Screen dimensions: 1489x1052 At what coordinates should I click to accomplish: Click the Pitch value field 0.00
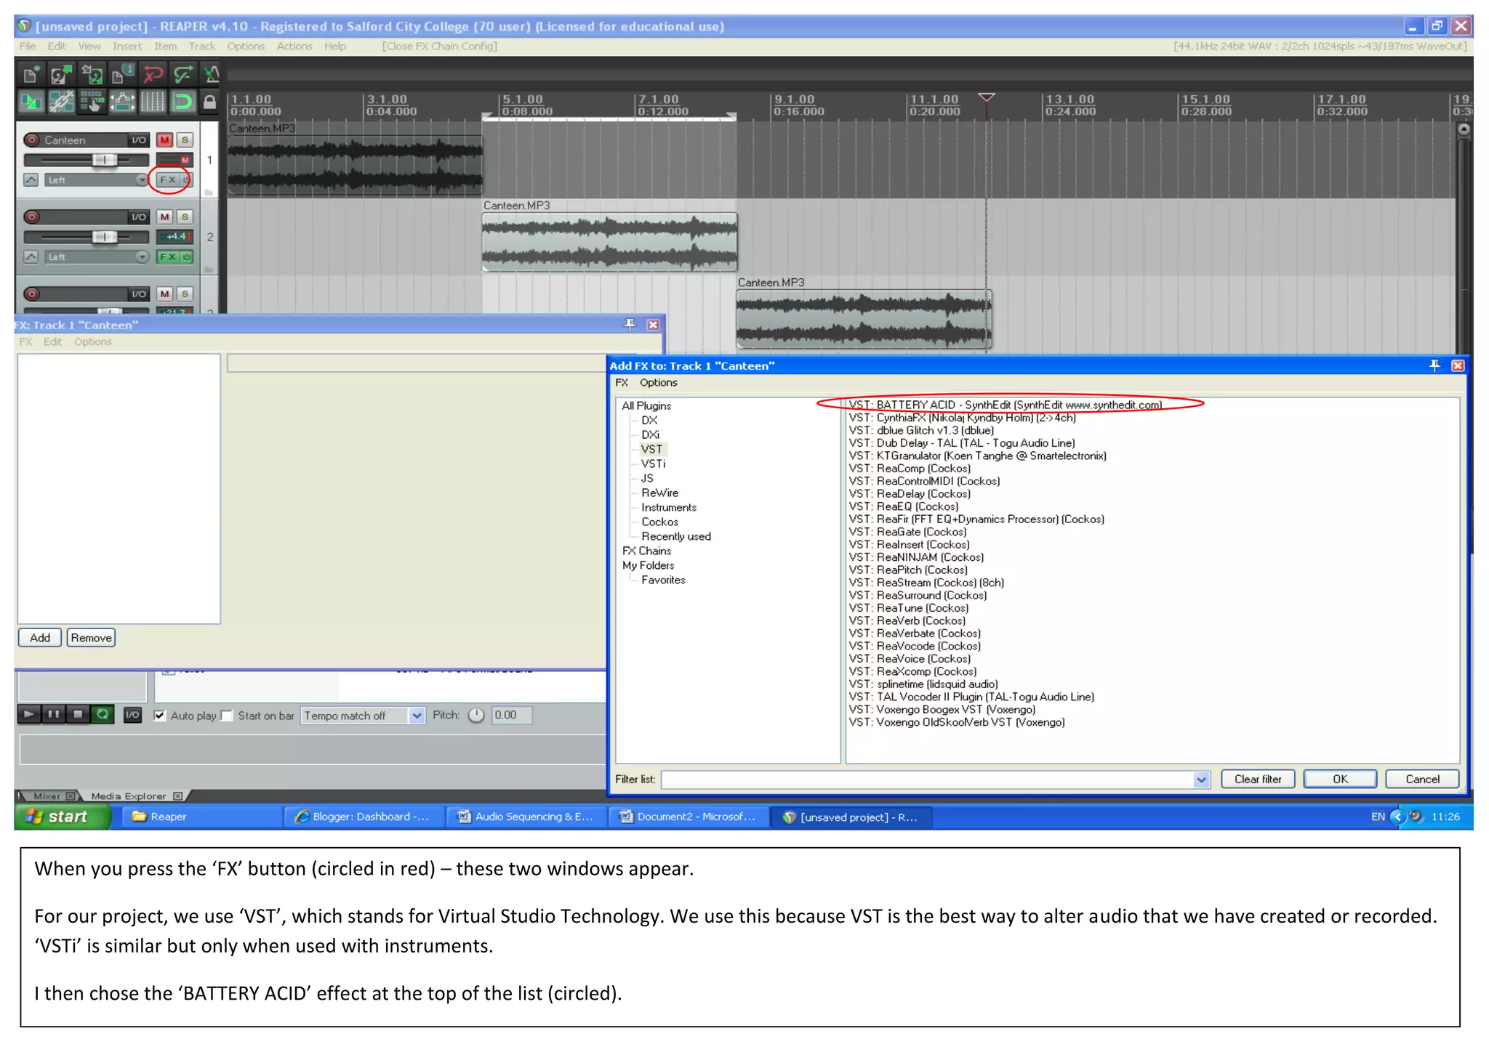(x=512, y=716)
